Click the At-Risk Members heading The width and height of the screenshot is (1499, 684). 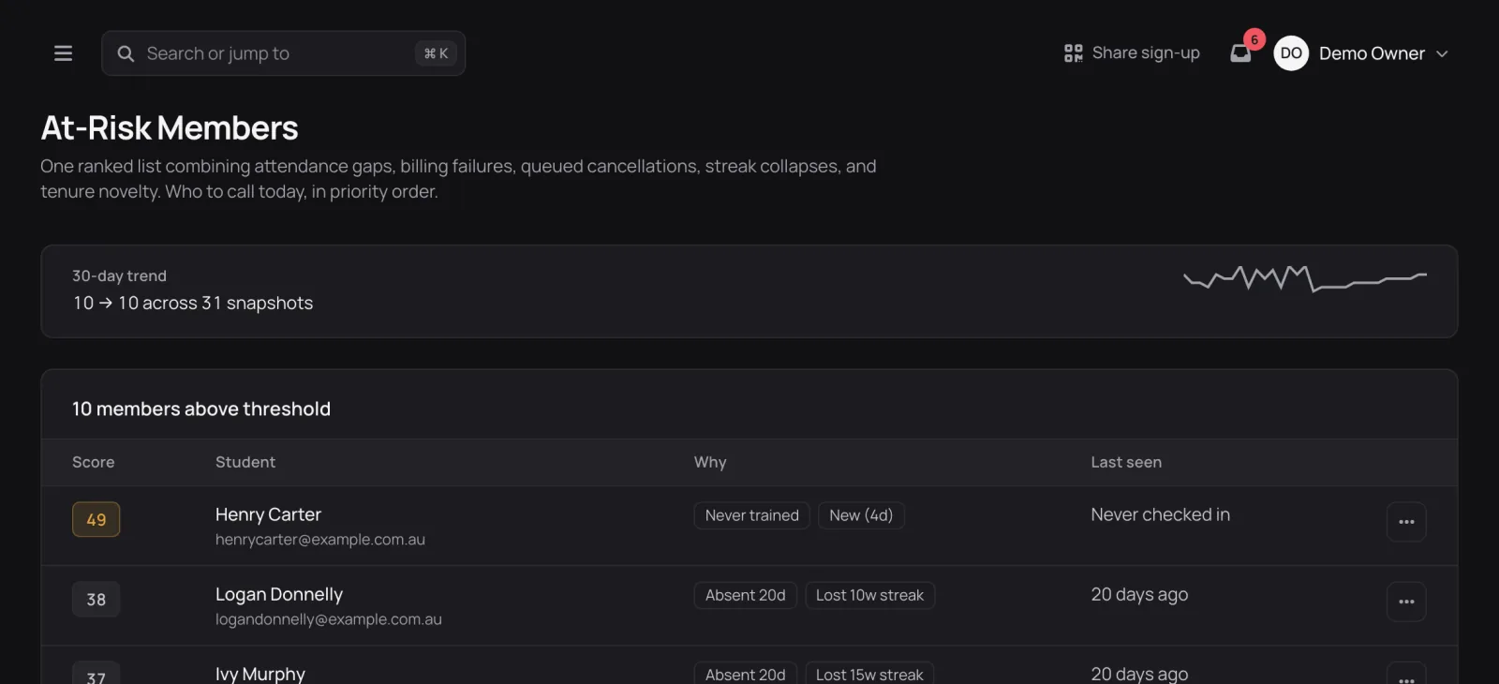click(170, 128)
